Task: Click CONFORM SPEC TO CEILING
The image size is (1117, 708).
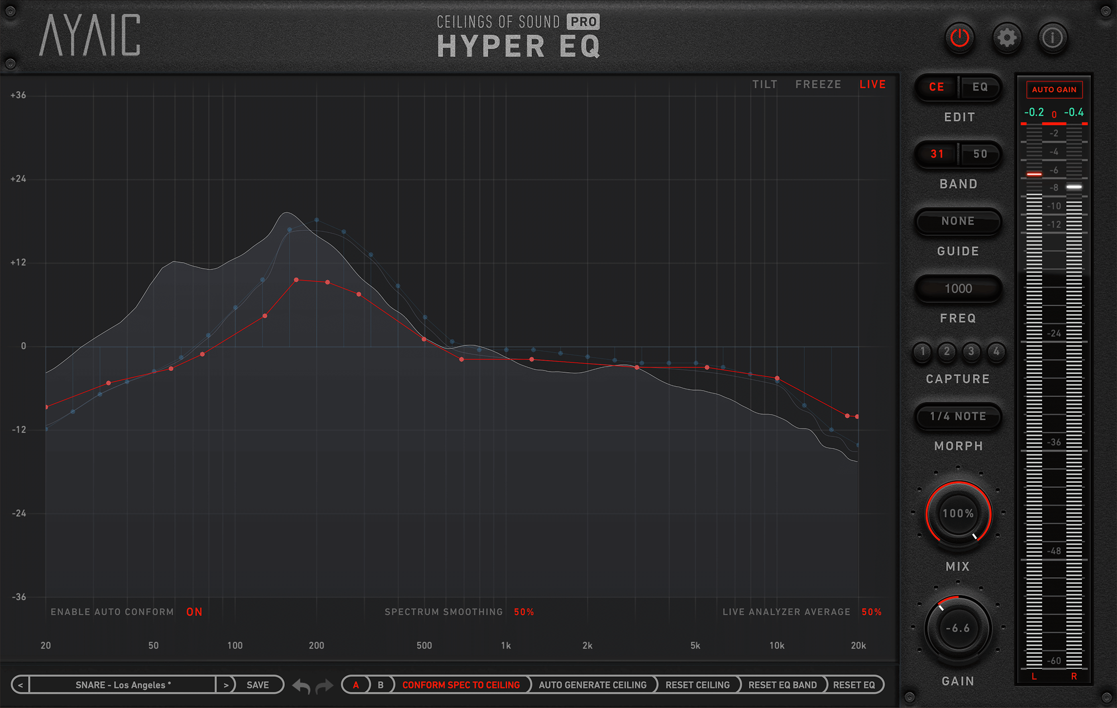Action: pos(461,685)
